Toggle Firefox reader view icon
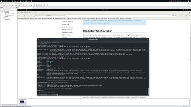 coord(173,16)
